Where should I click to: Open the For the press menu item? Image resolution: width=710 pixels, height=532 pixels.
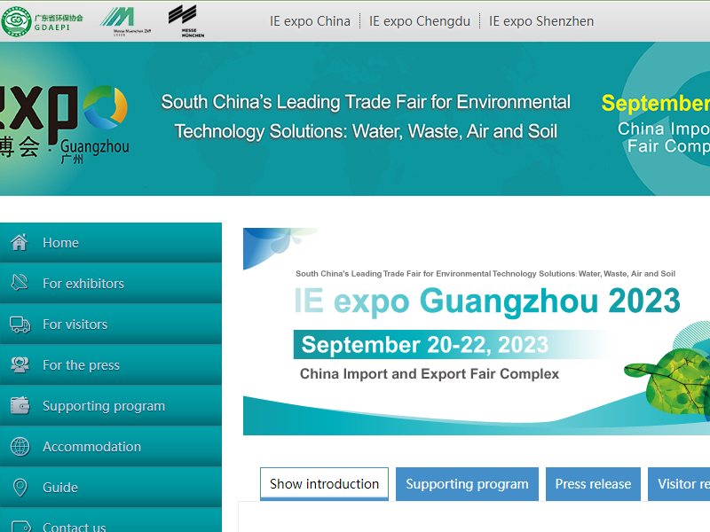(x=111, y=364)
